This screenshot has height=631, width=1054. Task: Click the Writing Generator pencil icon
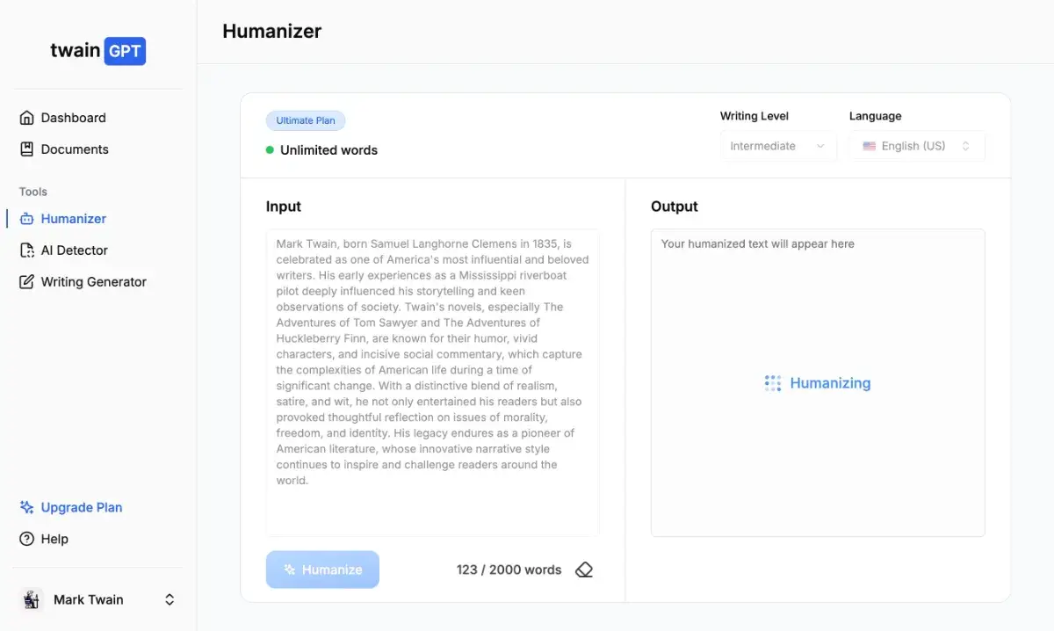(x=26, y=282)
